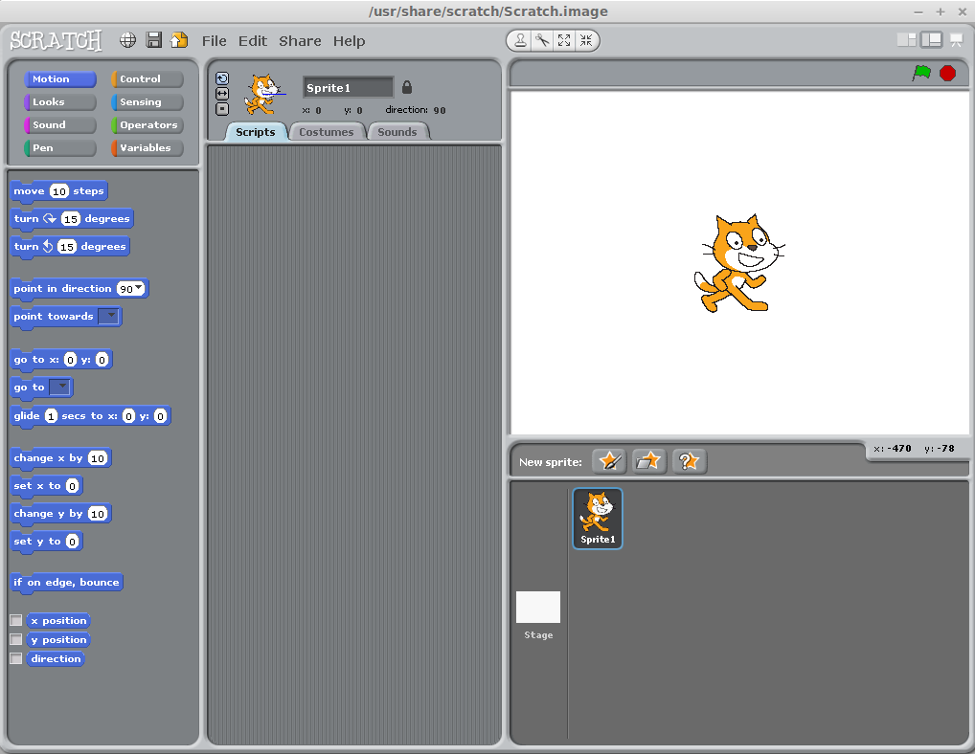The width and height of the screenshot is (975, 754).
Task: Paint a new sprite with the paintbrush star
Action: [x=609, y=460]
